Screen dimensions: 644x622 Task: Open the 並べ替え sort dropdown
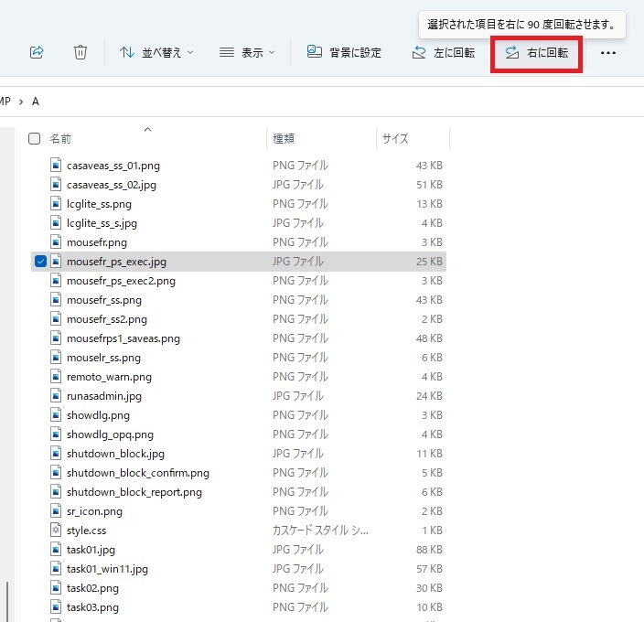[x=156, y=52]
